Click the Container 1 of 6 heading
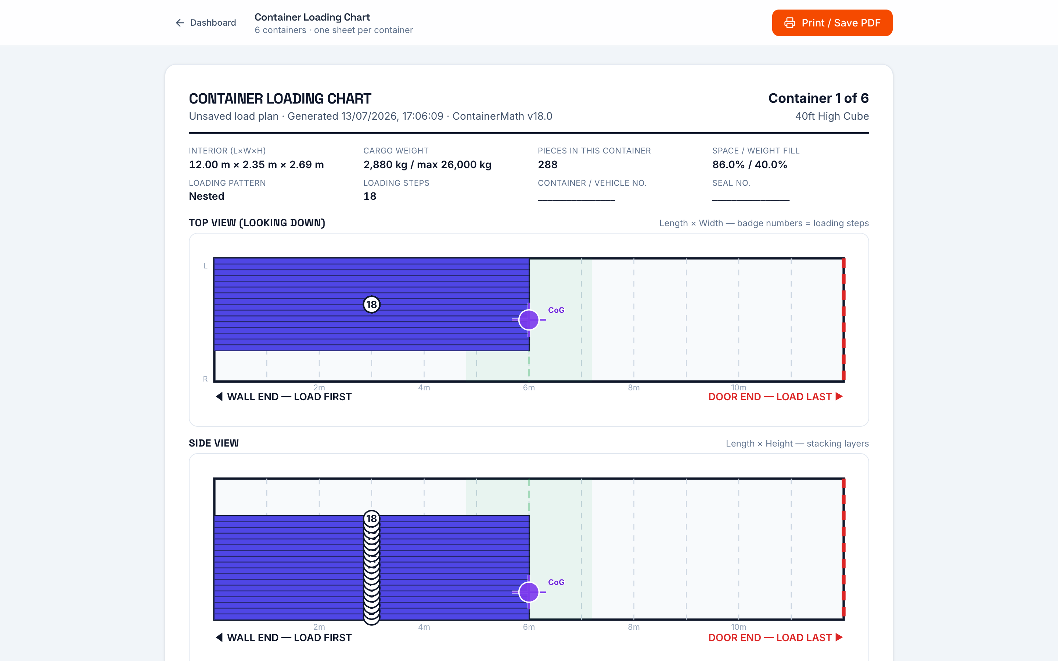 818,98
